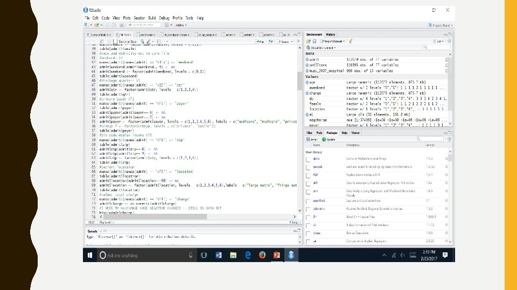Remove the car package via its x icon
Viewport: 517px width, 290px height.
point(446,241)
